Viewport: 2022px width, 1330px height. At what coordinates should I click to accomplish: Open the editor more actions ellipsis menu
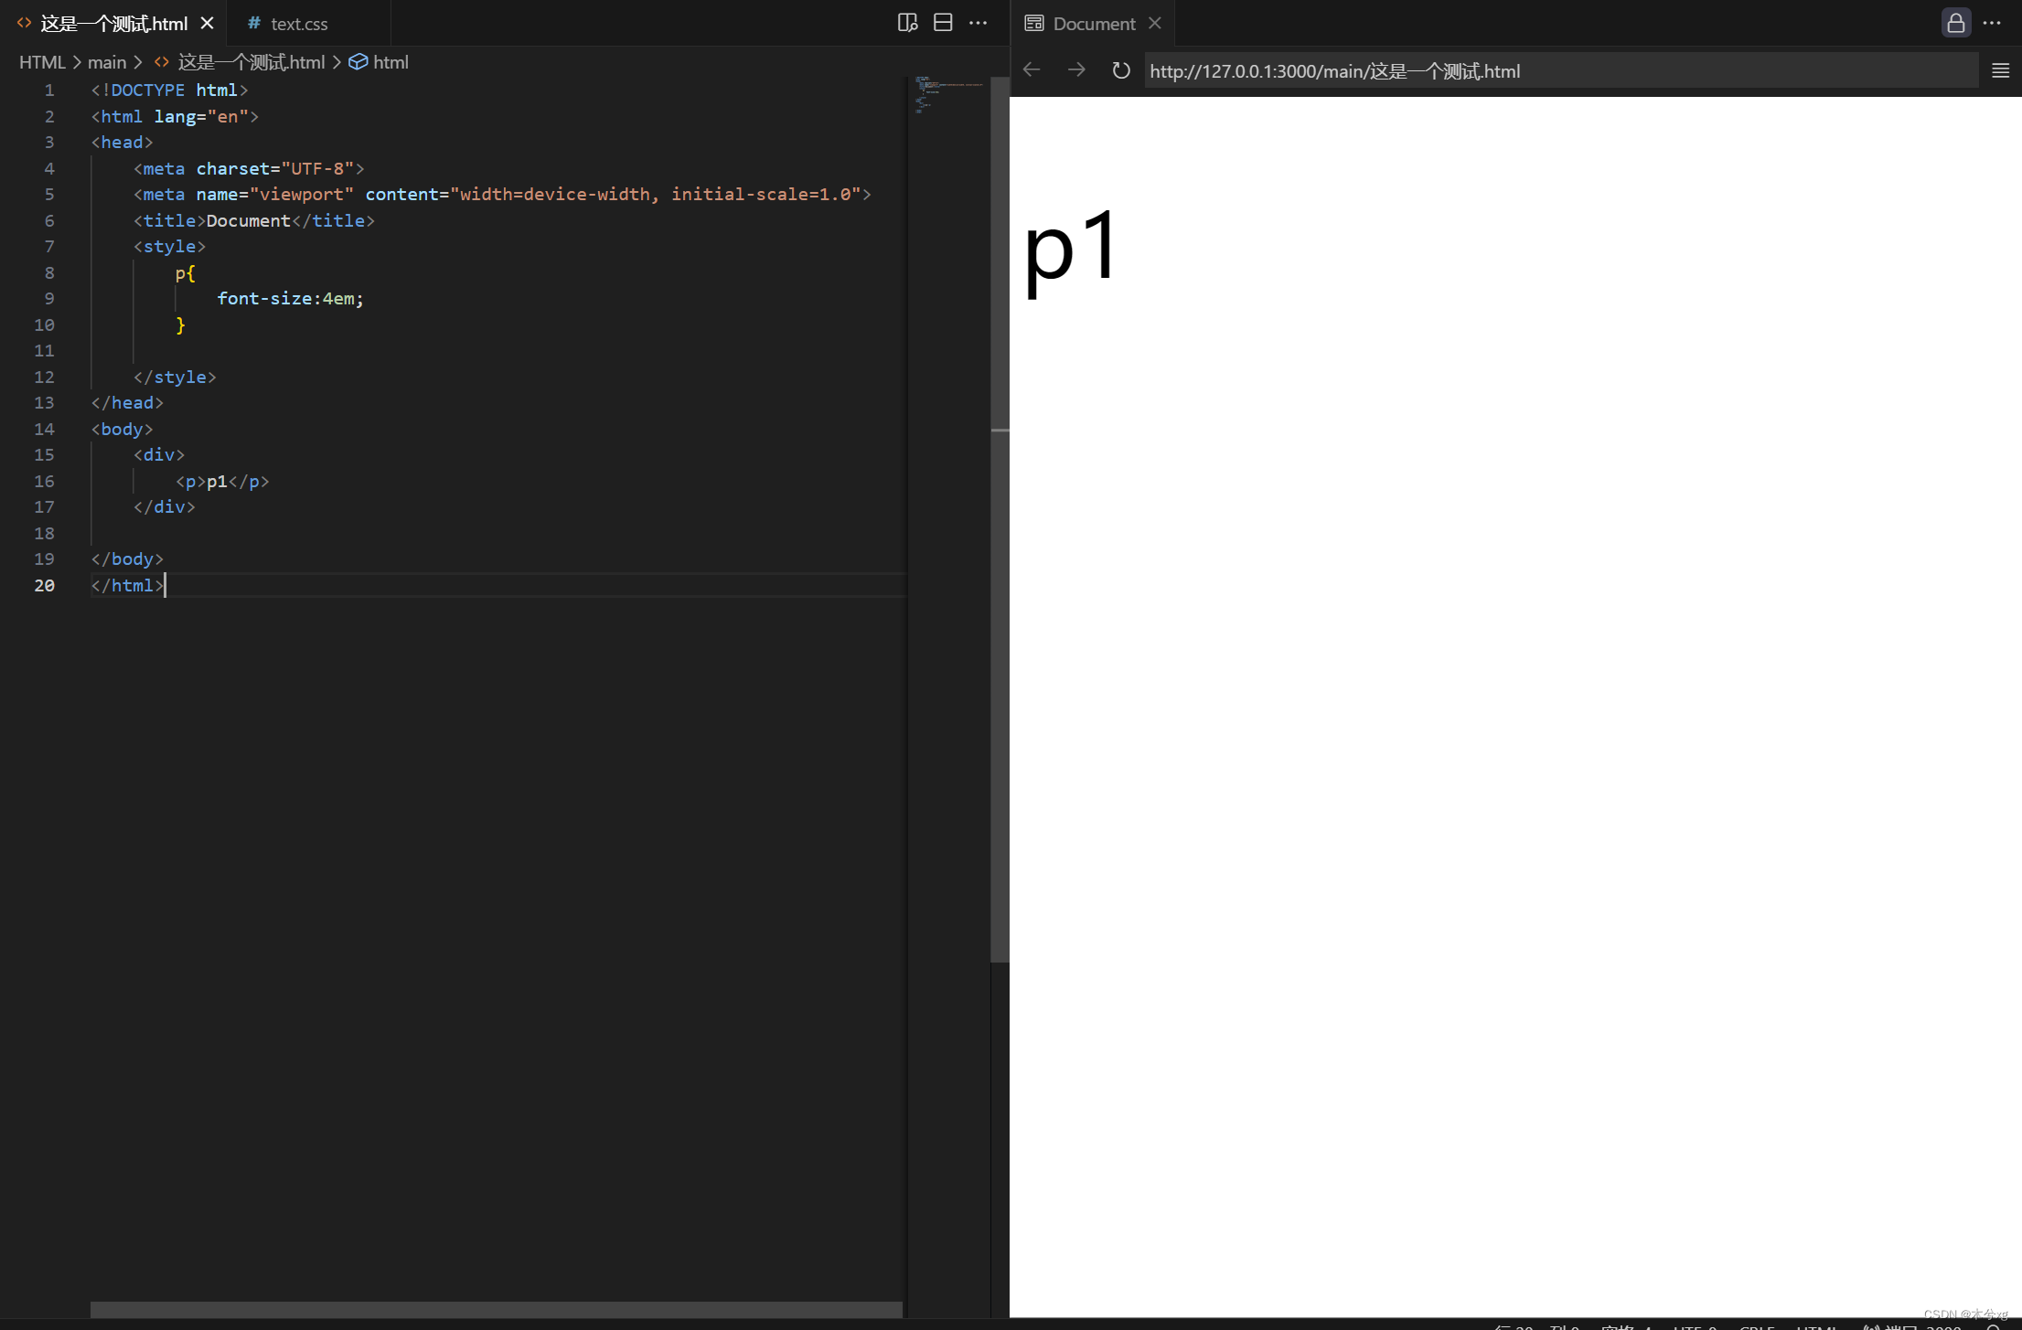pyautogui.click(x=978, y=22)
